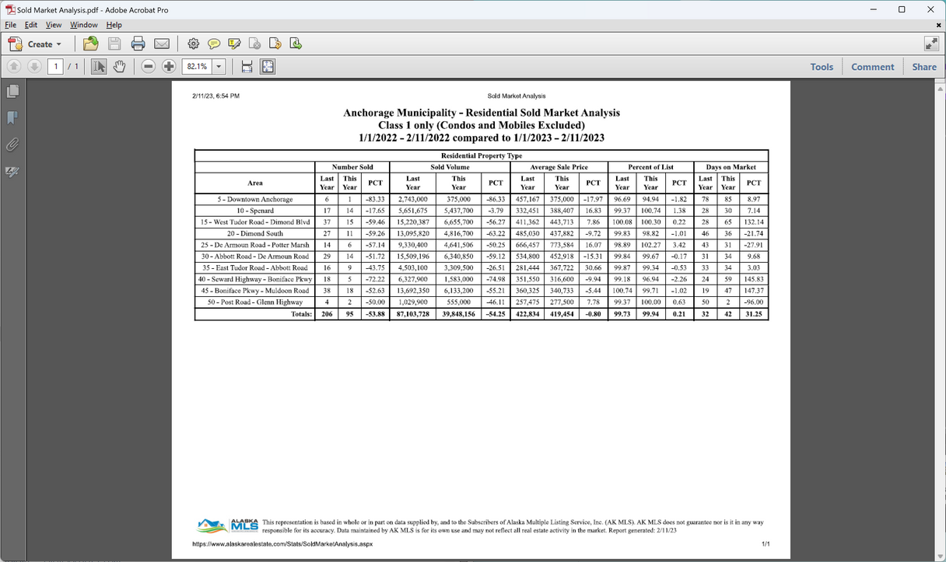Open the zoom percentage dropdown arrow
The height and width of the screenshot is (562, 946).
coord(219,67)
